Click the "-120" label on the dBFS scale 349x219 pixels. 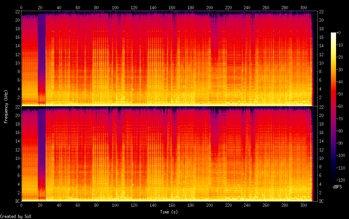tap(342, 180)
